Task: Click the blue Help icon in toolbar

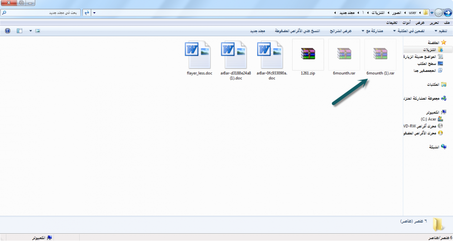Action: click(x=7, y=31)
